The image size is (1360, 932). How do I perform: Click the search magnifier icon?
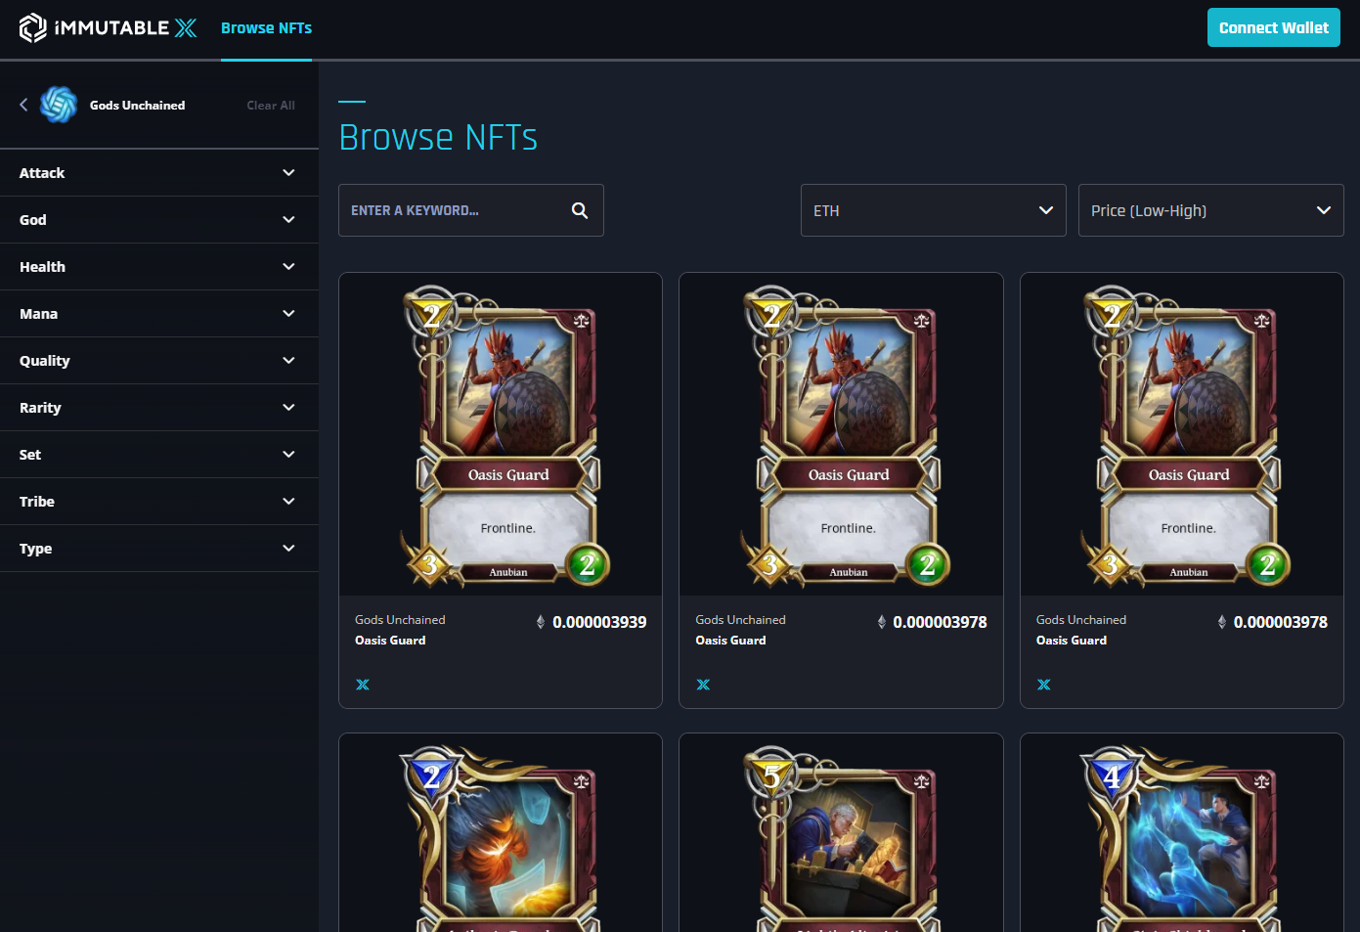point(580,210)
